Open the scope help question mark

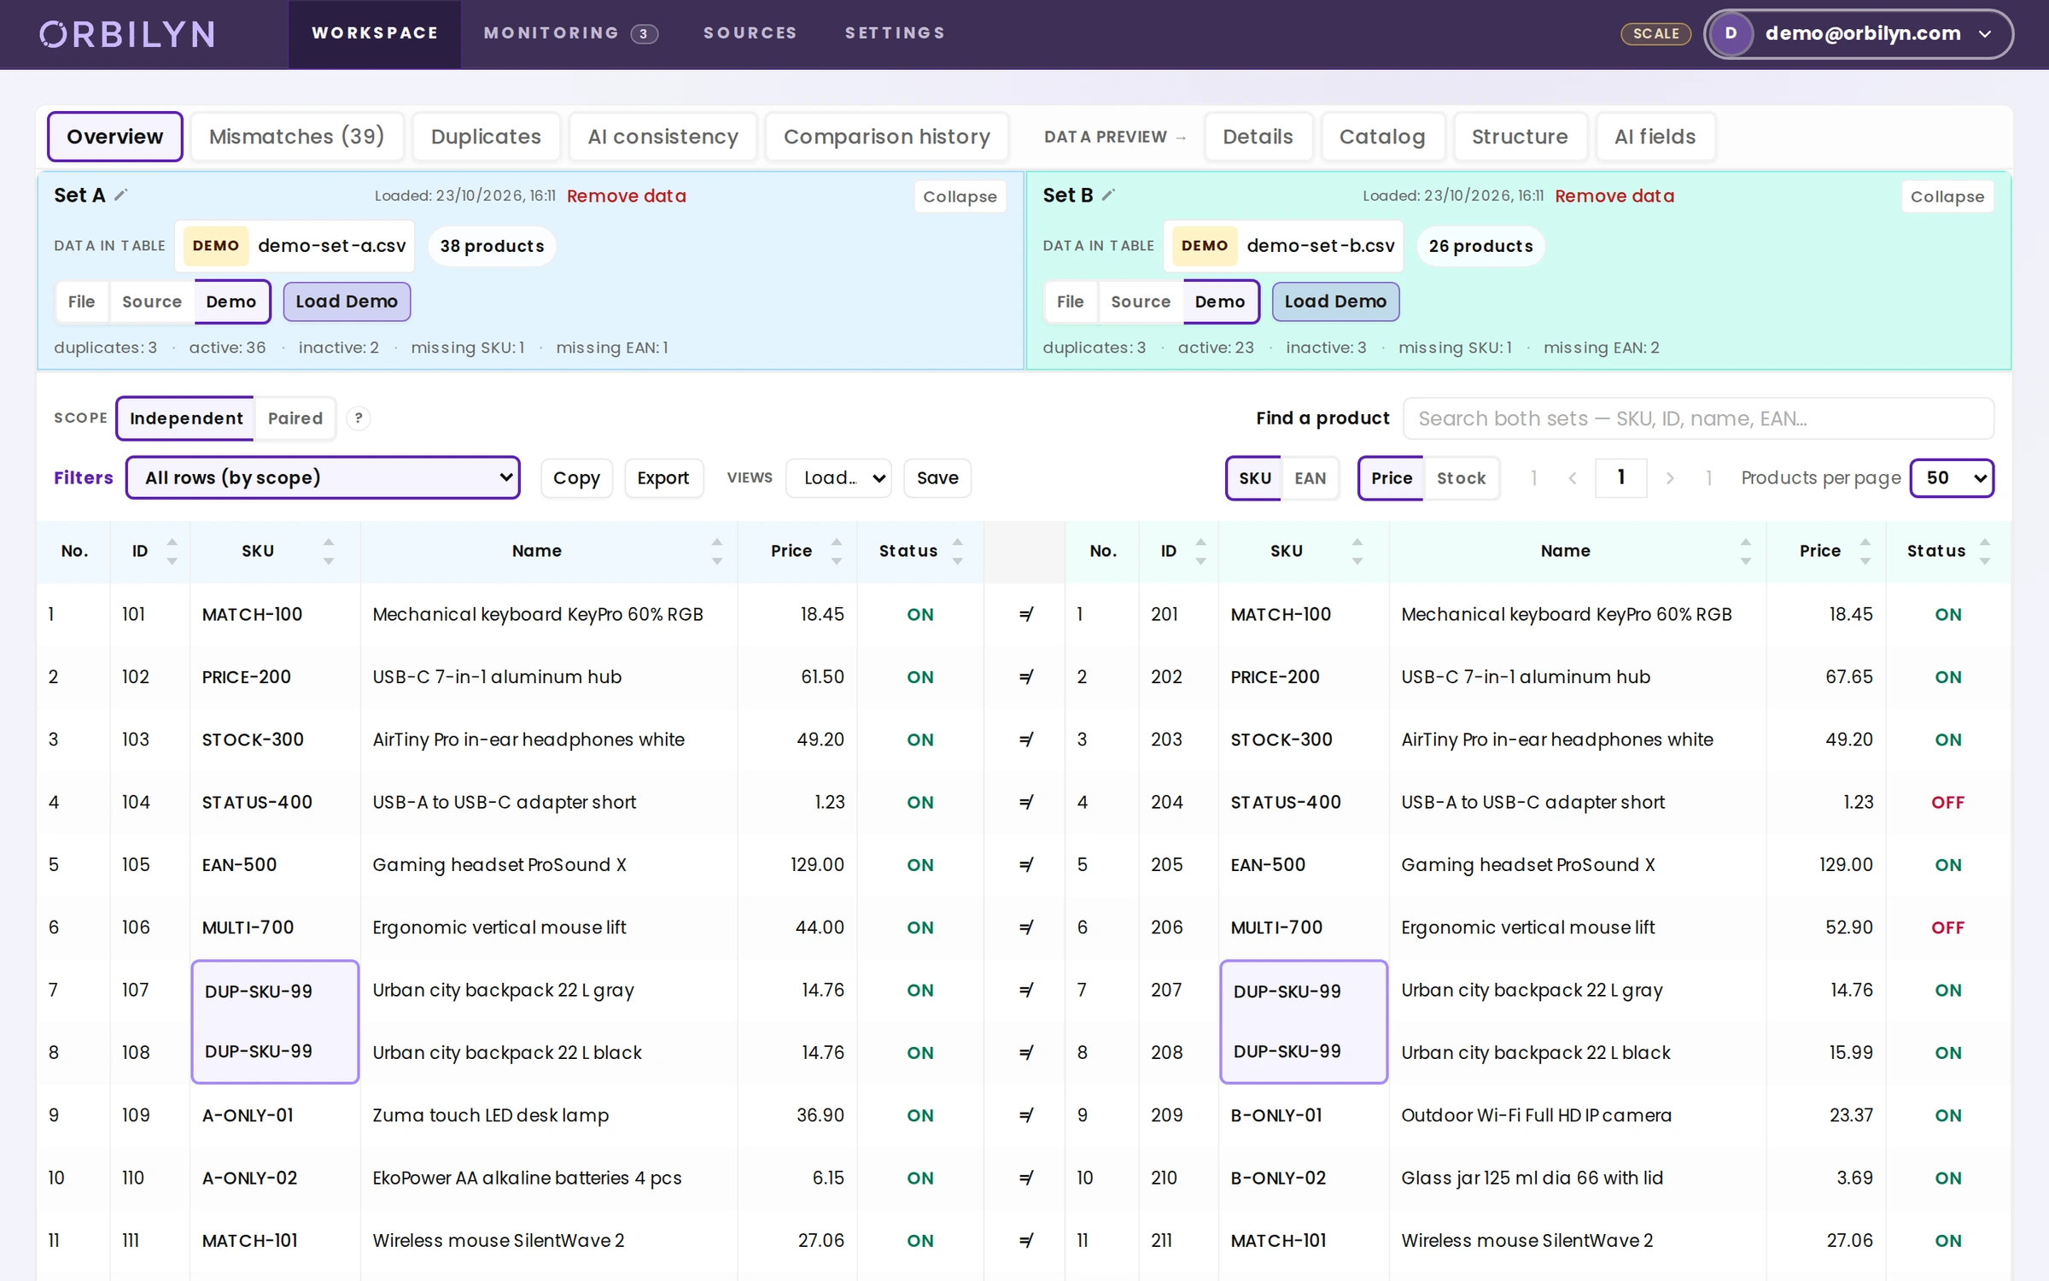tap(359, 418)
